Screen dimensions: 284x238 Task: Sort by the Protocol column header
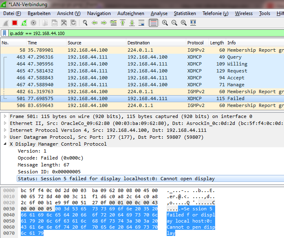tap(197, 43)
